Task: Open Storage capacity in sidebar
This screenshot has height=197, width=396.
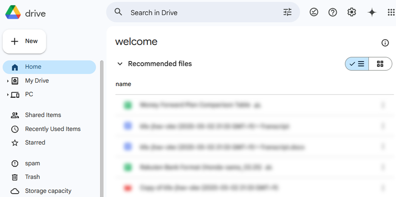Action: tap(49, 191)
